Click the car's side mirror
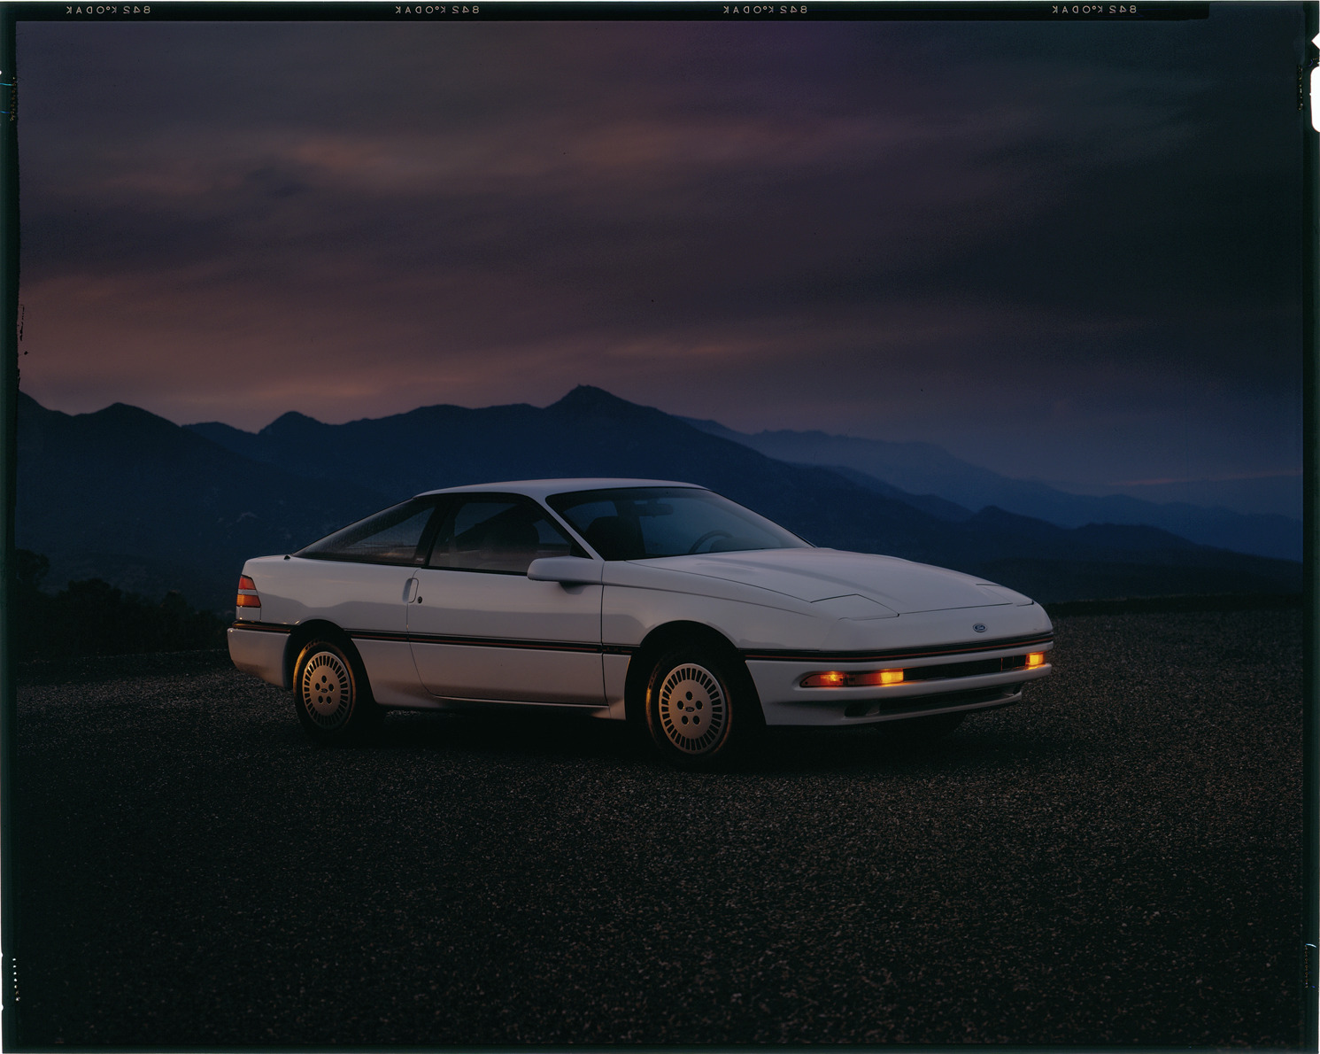Screen dimensions: 1320x1054 click(x=563, y=570)
